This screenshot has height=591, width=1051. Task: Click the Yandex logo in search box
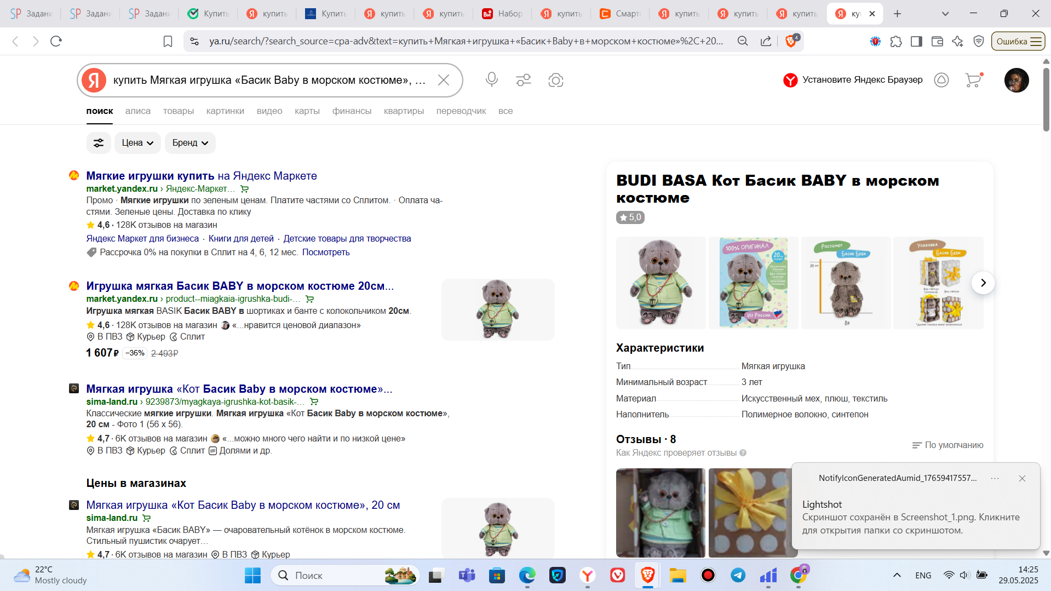[94, 80]
